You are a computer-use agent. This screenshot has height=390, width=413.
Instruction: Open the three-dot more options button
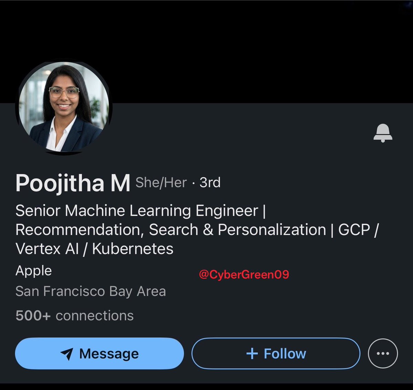pos(383,353)
